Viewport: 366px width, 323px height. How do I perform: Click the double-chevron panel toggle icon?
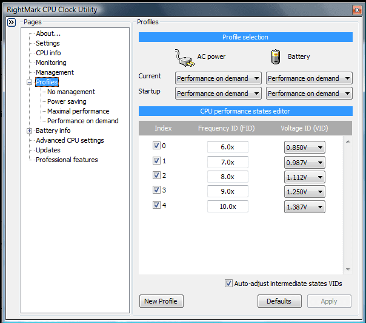click(x=12, y=22)
